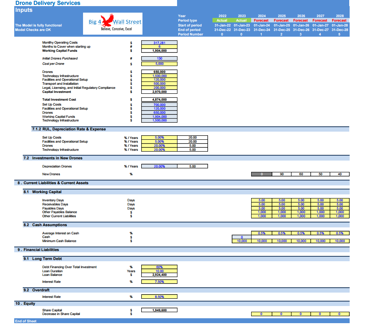Click the Months to Cover input cell
Viewport: 370px width, 326px height.
(159, 47)
